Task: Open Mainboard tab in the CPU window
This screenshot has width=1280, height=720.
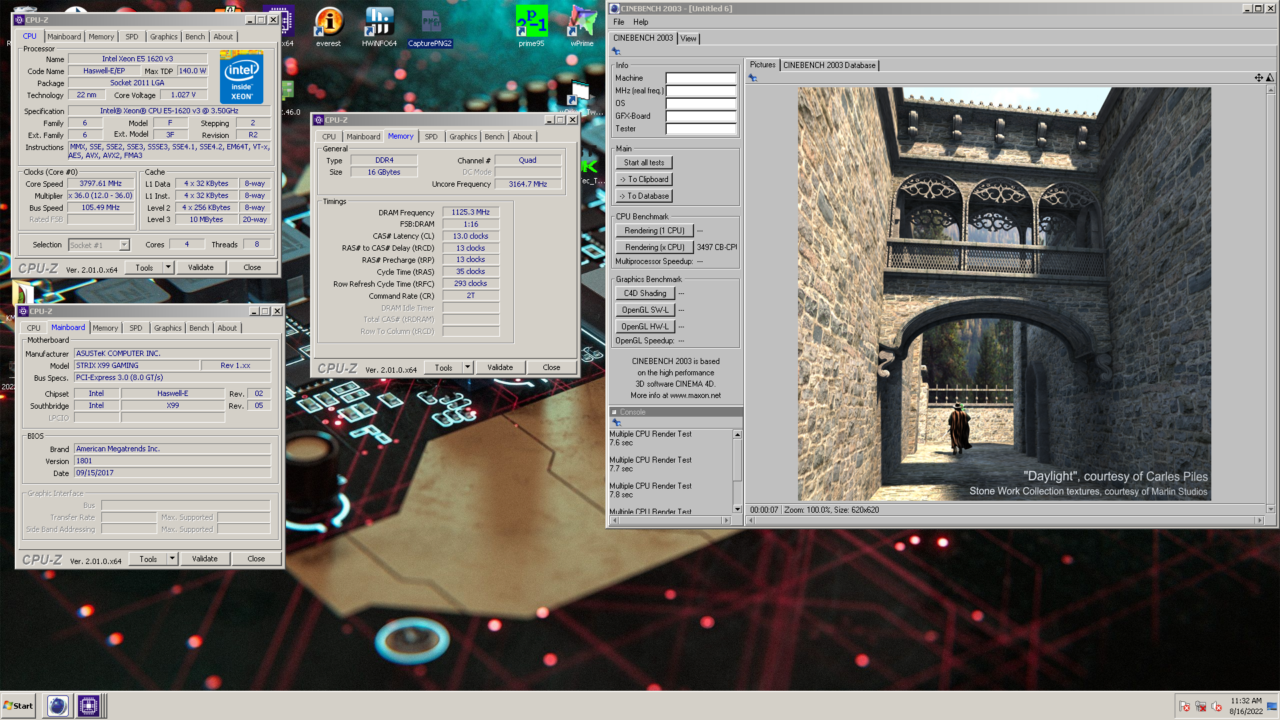Action: [64, 37]
